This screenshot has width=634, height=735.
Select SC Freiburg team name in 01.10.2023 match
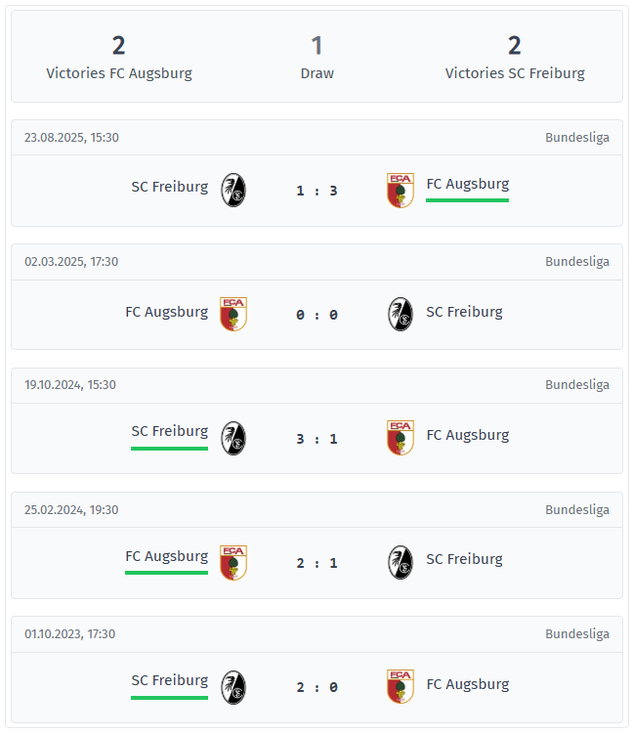click(170, 680)
